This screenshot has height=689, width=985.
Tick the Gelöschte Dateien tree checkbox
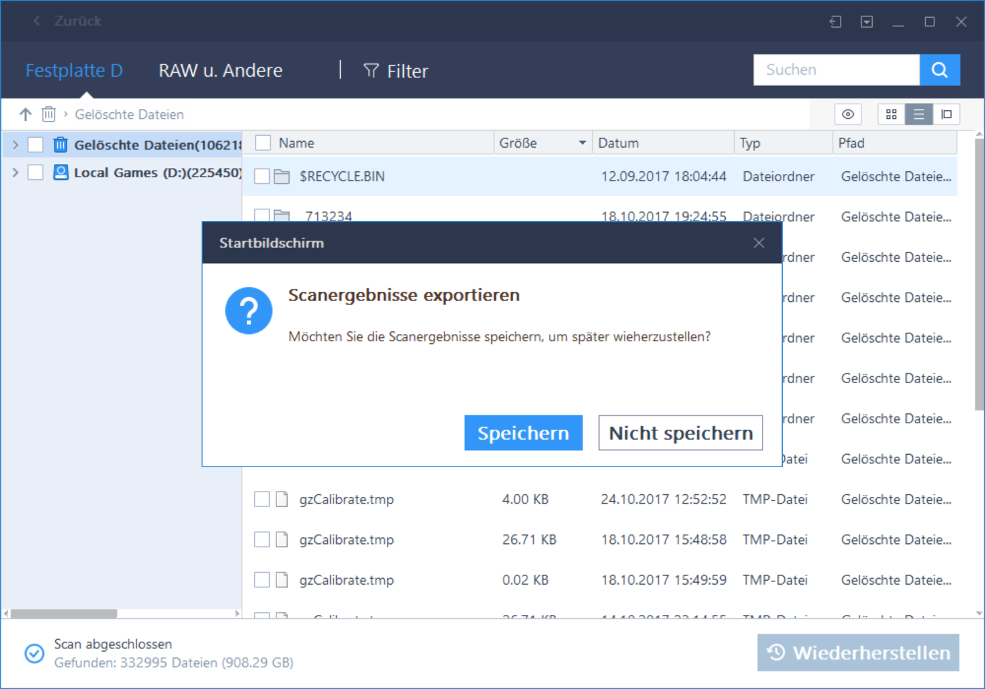35,144
